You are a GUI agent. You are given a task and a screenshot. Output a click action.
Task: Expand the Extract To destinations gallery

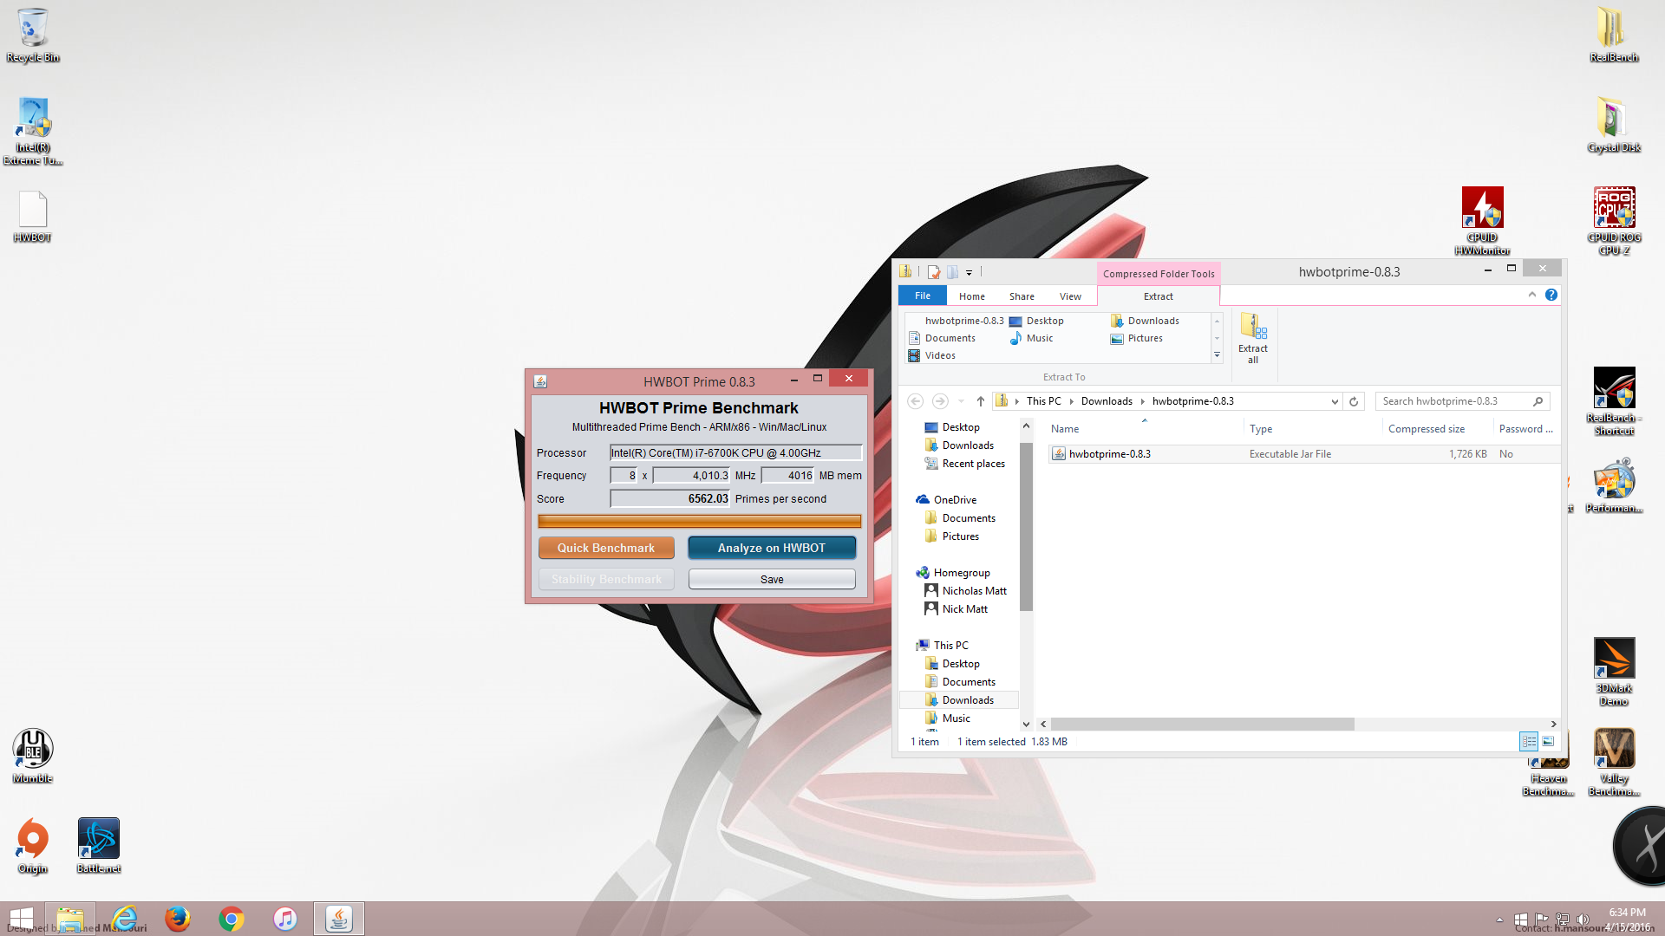coord(1217,355)
